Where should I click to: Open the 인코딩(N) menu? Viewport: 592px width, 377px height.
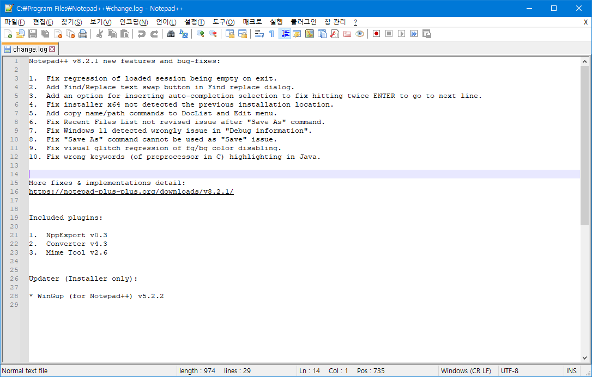134,22
